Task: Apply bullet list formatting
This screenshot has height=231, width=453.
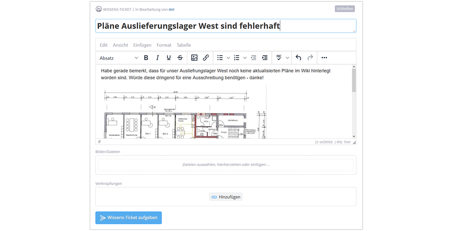Action: pyautogui.click(x=220, y=58)
